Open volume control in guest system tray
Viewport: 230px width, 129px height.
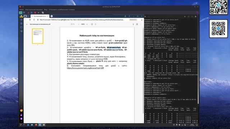coord(180,125)
